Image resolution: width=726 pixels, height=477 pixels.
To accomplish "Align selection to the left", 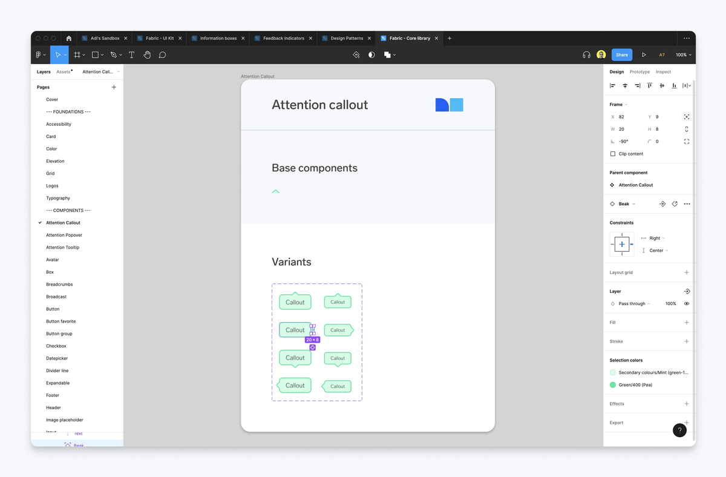I will tap(613, 86).
